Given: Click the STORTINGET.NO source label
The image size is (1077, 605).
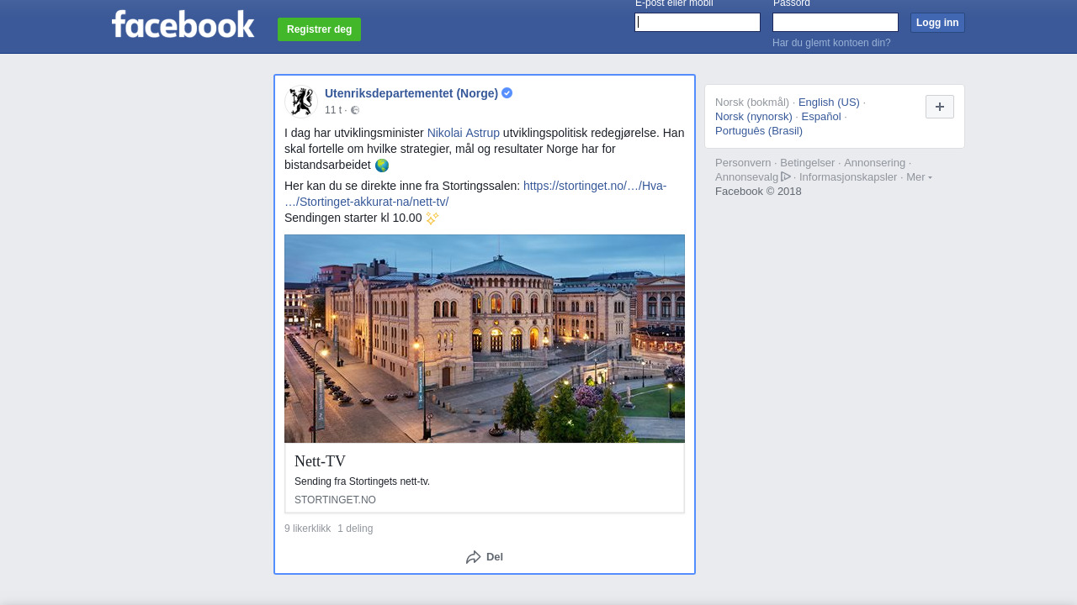Looking at the screenshot, I should tap(335, 500).
